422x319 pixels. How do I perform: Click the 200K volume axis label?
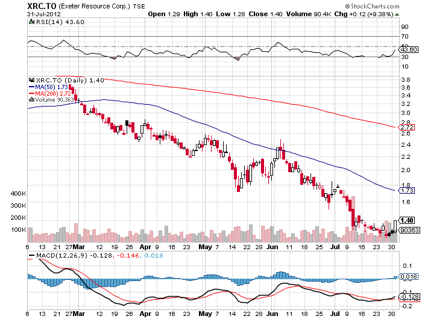click(x=19, y=218)
